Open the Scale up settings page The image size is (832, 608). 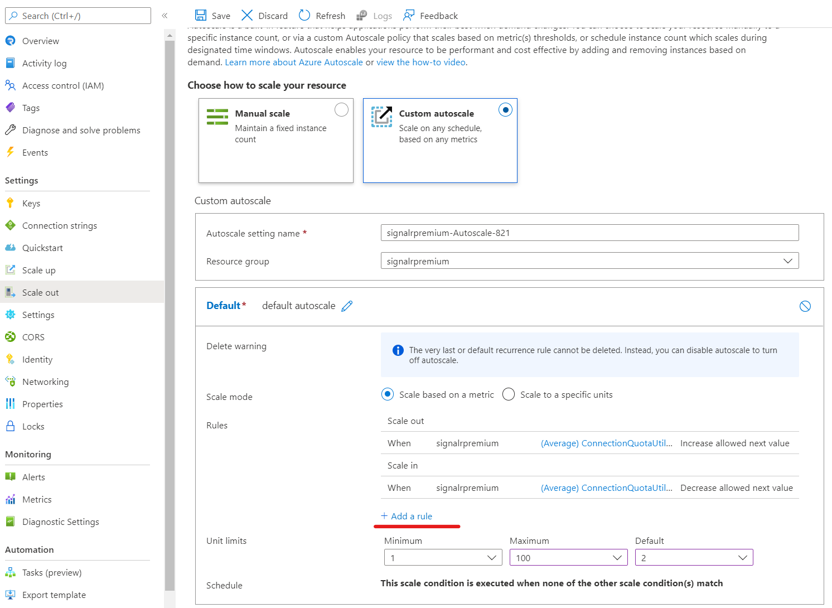coord(38,270)
